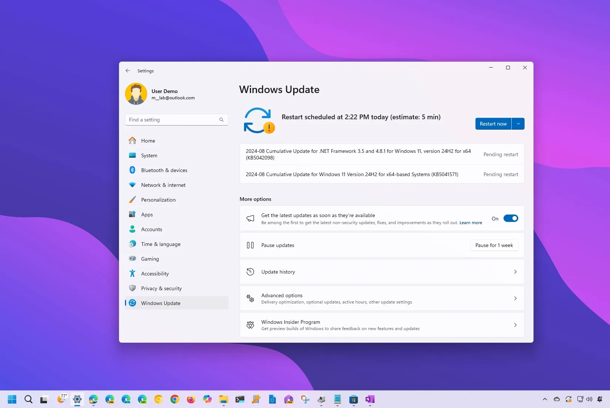
Task: Go to Bluetooth & devices
Action: click(177, 170)
